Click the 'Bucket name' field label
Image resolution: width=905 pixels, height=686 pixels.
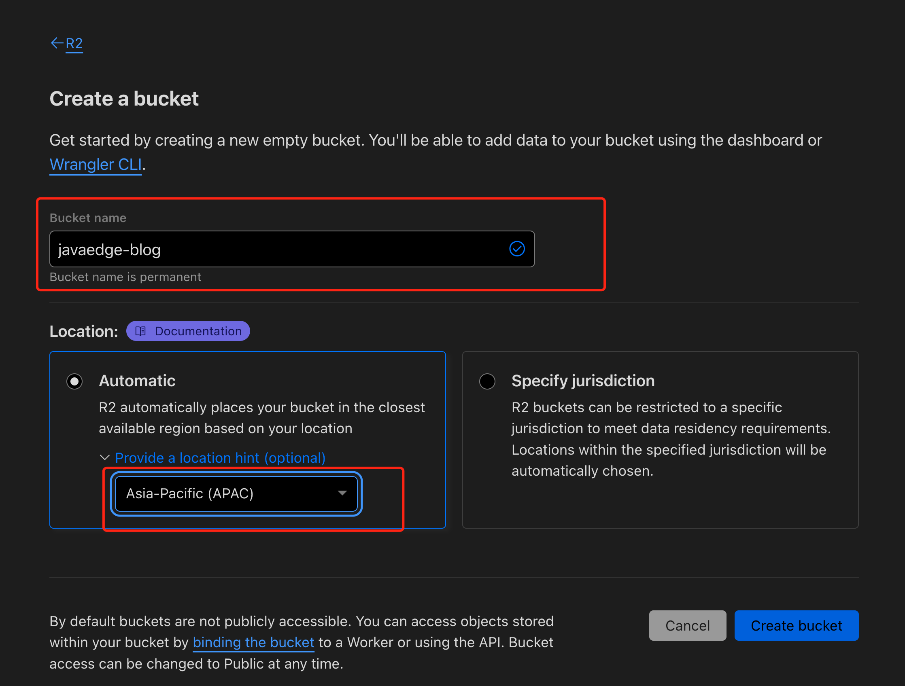88,218
